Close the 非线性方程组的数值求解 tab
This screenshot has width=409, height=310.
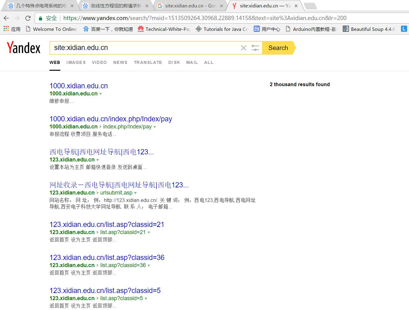[x=147, y=6]
